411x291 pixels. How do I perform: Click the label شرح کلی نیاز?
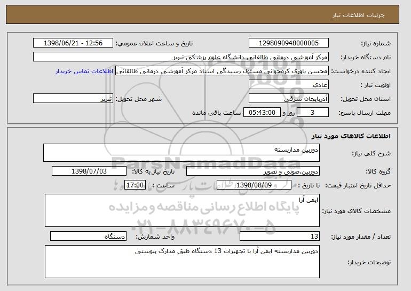[372, 153]
